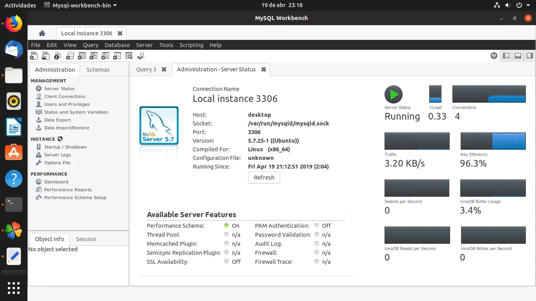Toggle the left sidebar panel

[x=506, y=56]
